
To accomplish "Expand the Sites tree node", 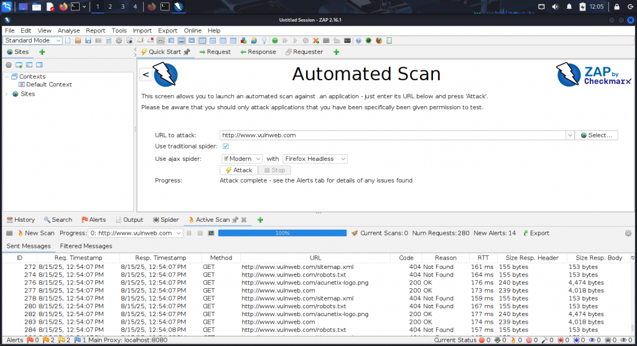I will coord(6,94).
